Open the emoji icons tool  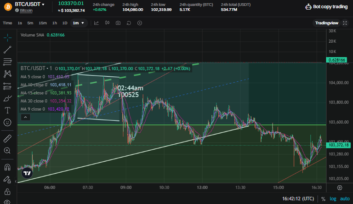coord(7,123)
